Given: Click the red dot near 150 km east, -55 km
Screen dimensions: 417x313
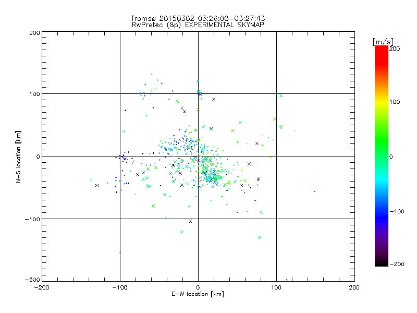Looking at the screenshot, I should 315,191.
